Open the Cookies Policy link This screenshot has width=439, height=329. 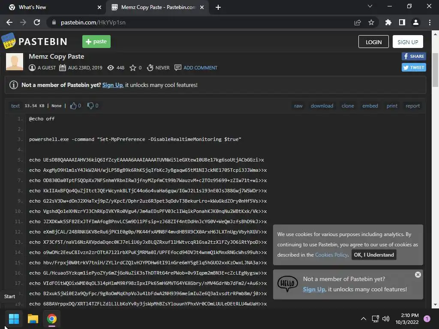(x=331, y=255)
